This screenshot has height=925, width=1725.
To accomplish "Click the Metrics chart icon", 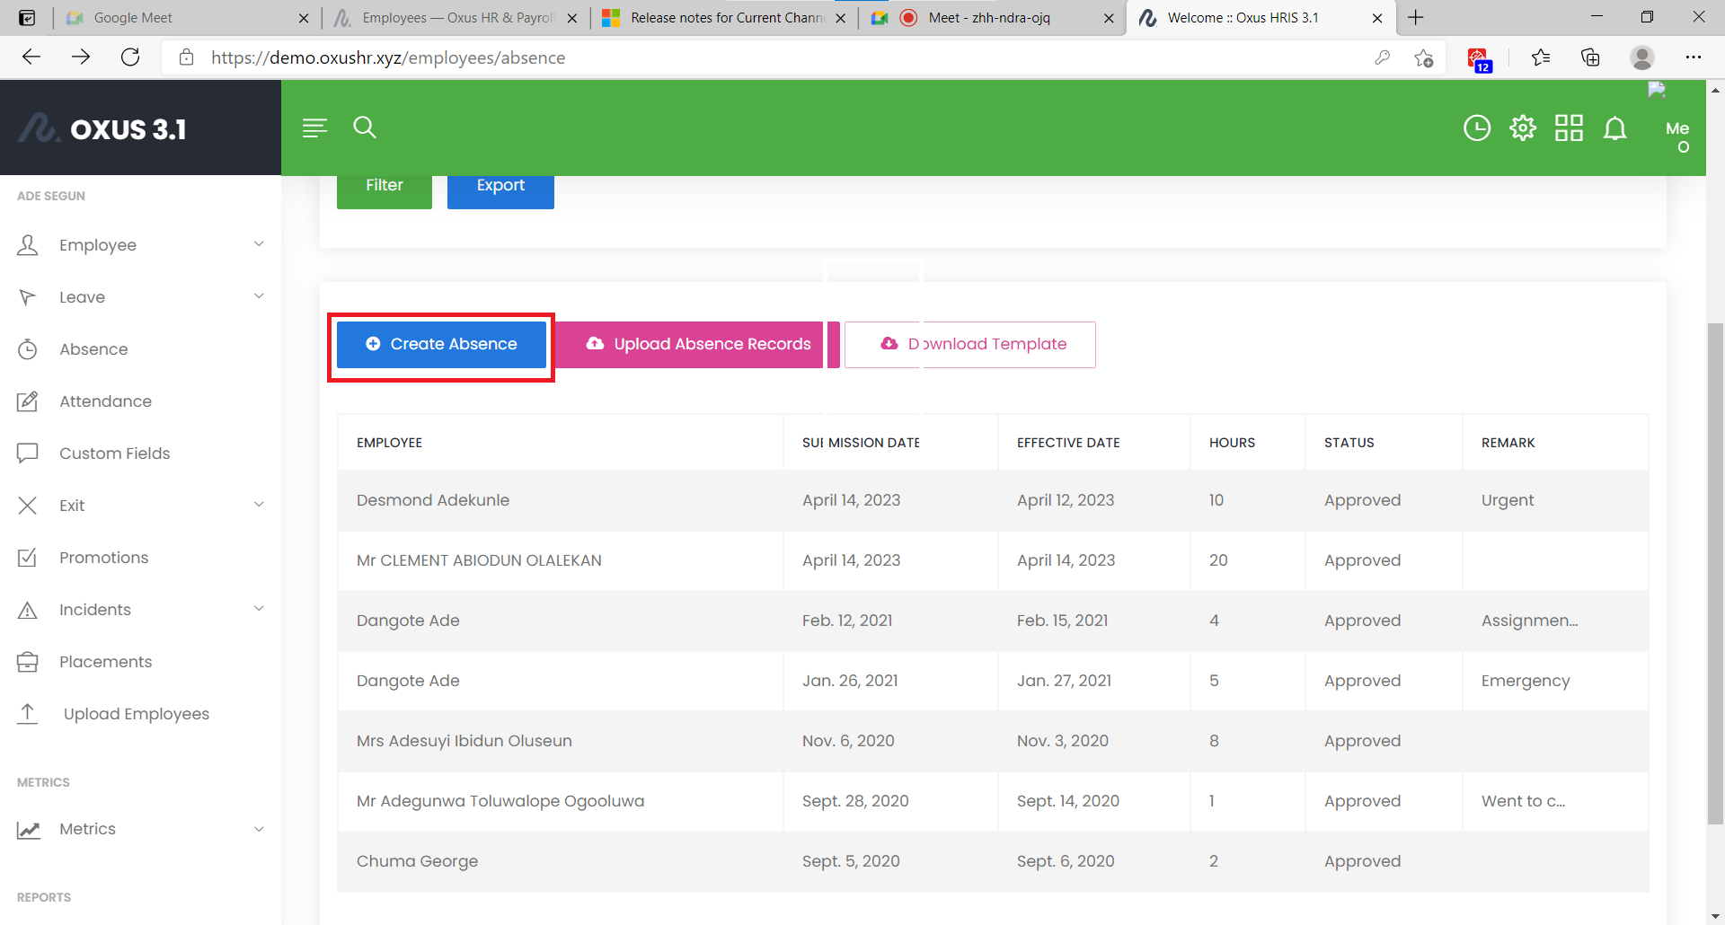I will (28, 829).
